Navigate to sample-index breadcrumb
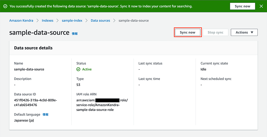 coord(72,20)
